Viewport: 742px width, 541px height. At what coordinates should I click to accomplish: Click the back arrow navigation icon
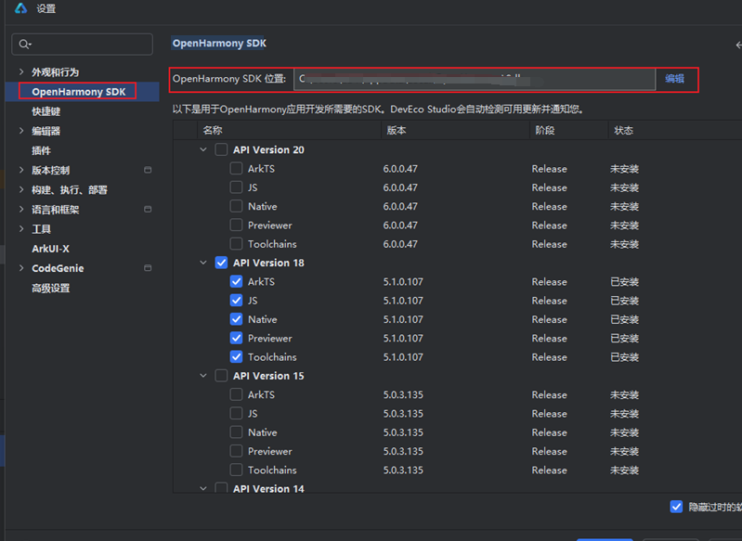coord(737,45)
